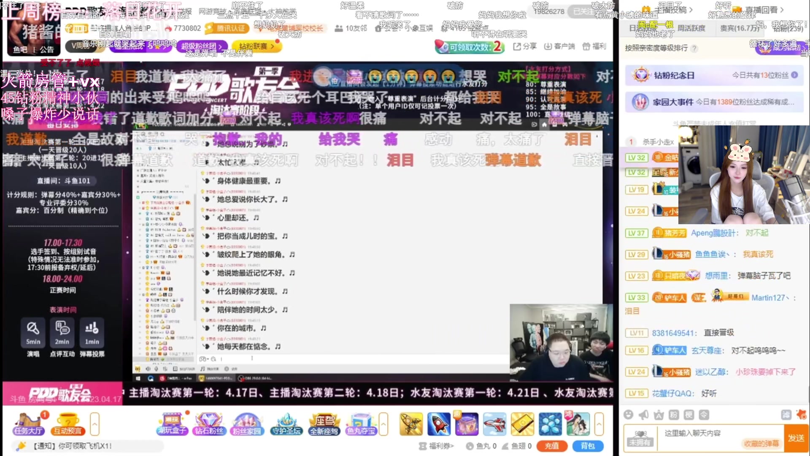The height and width of the screenshot is (456, 810).
Task: Send the red rocket gift
Action: coord(439,424)
